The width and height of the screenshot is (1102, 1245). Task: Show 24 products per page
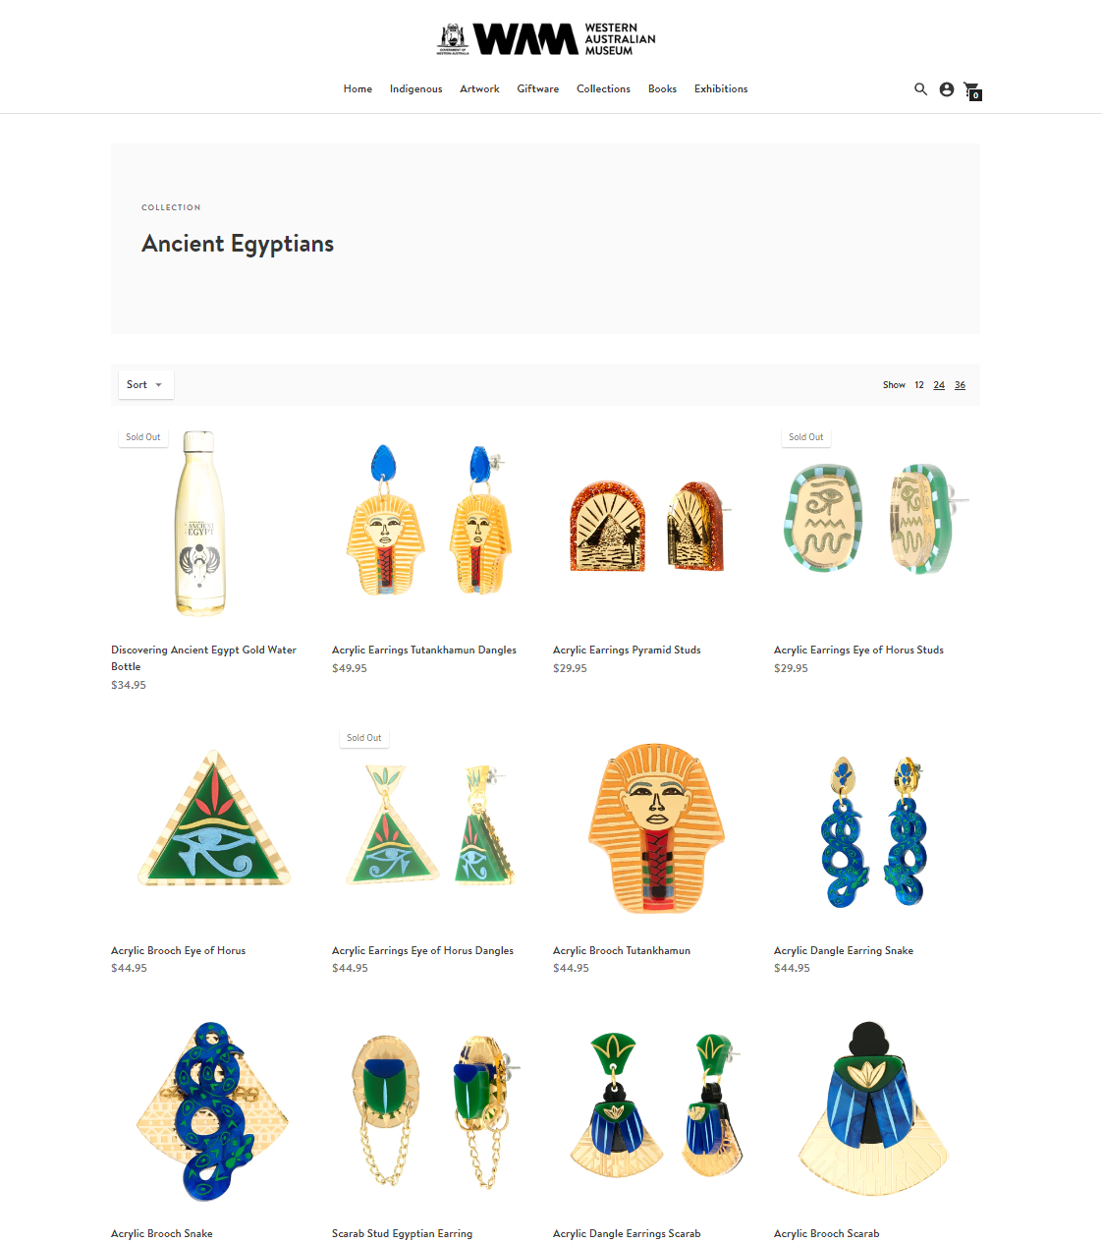pyautogui.click(x=939, y=385)
